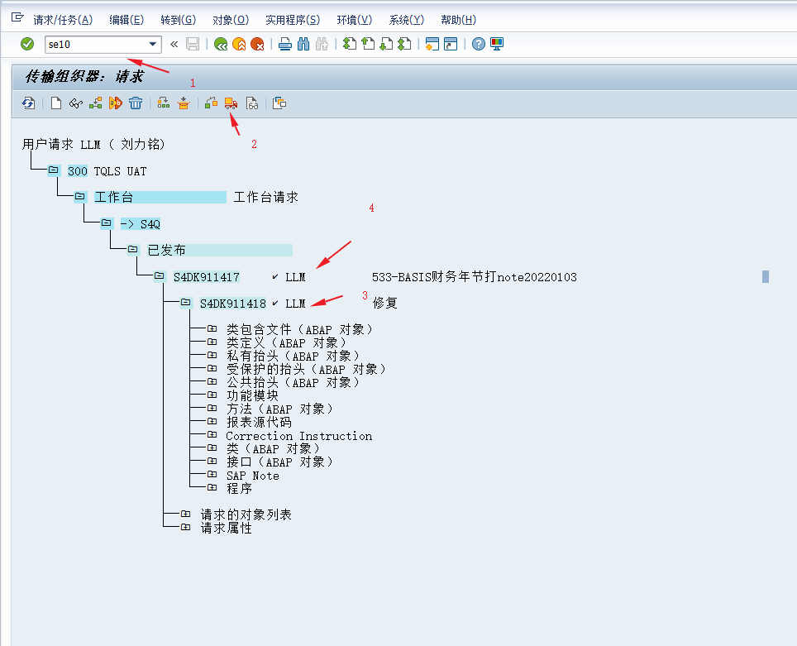Open Find with the binoculars icon

coord(303,45)
